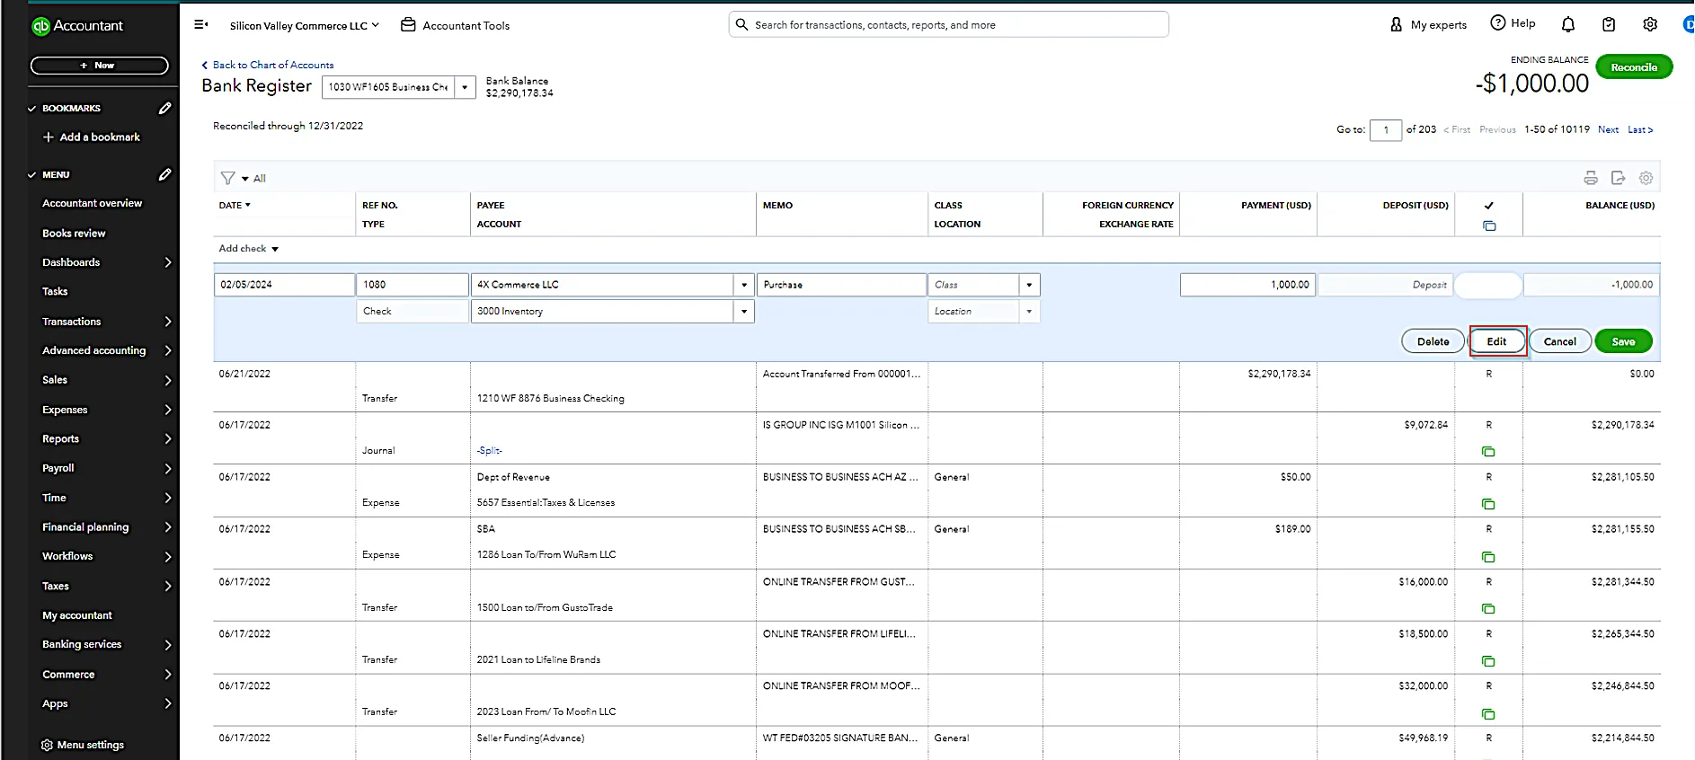Screen dimensions: 1695x760
Task: Open the bank account selector dropdown
Action: click(465, 87)
